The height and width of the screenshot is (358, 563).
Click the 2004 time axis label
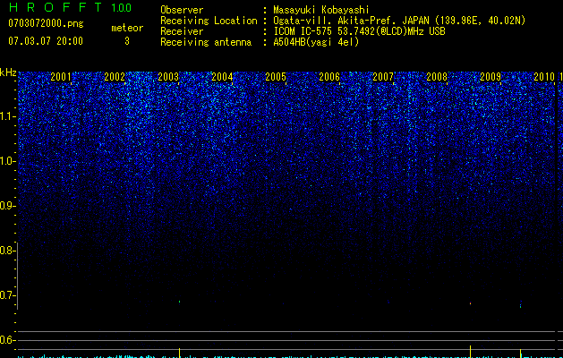point(222,76)
